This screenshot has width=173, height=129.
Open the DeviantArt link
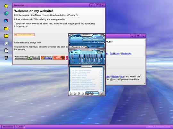[126, 54]
